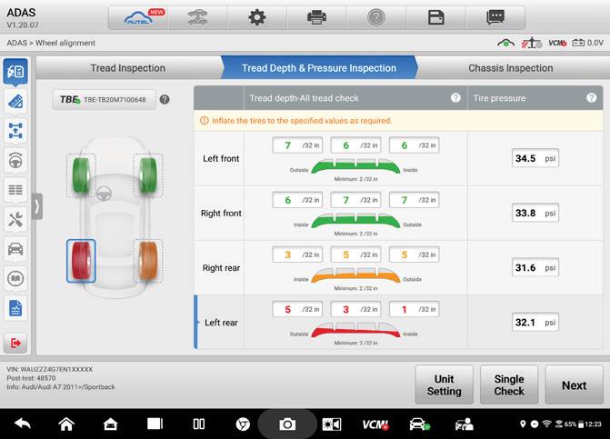Screen dimensions: 610x439
Task: Select the Right rear row label
Action: tap(221, 268)
